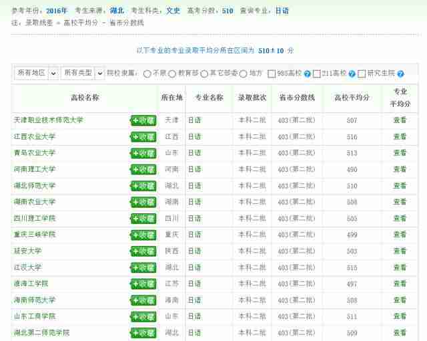Viewport: 427px width, 341px height.
Task: Open help icon next to 211高校
Action: 352,74
